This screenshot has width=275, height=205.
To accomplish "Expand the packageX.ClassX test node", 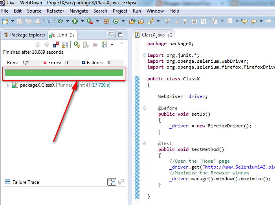I will tap(8, 85).
